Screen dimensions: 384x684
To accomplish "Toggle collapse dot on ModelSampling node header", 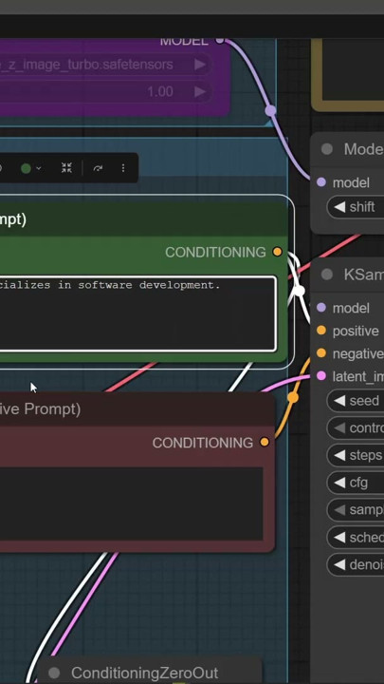I will click(326, 149).
